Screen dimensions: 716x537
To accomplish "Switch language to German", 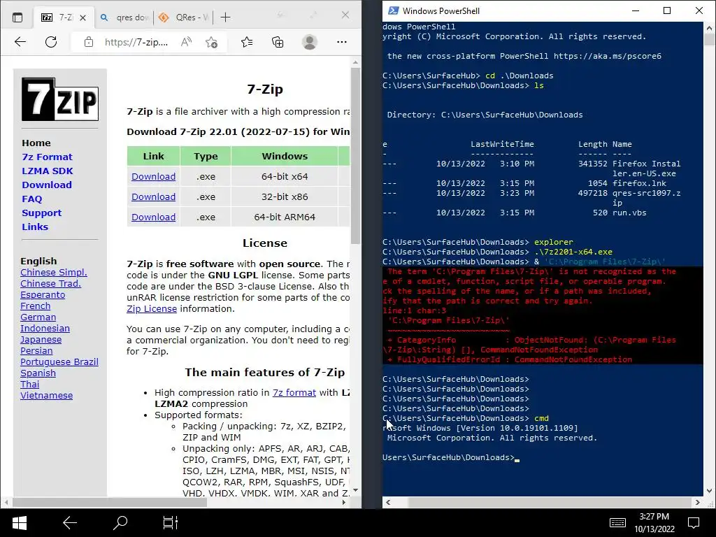I will click(x=38, y=317).
